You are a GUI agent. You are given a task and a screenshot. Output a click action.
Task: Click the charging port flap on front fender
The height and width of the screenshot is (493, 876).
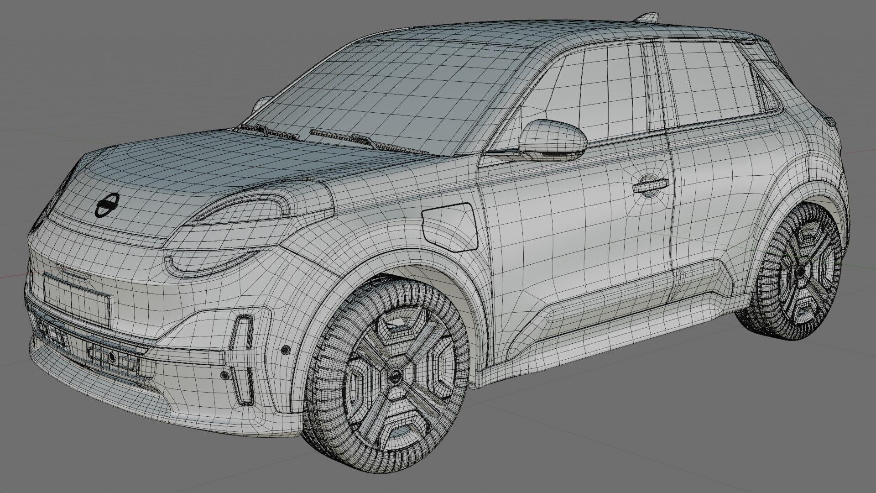point(449,228)
